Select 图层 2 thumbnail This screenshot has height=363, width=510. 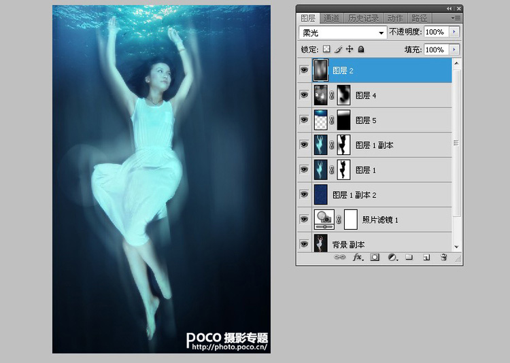coord(320,70)
